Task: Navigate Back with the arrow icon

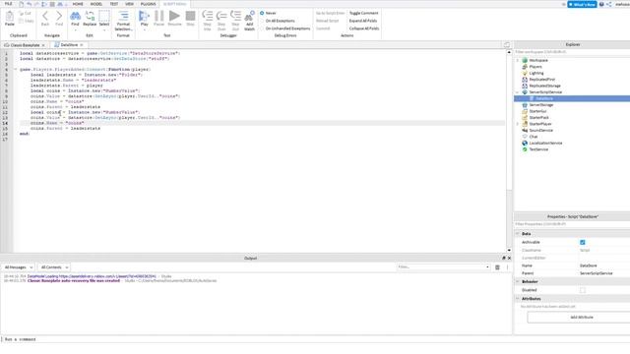Action: [x=45, y=16]
